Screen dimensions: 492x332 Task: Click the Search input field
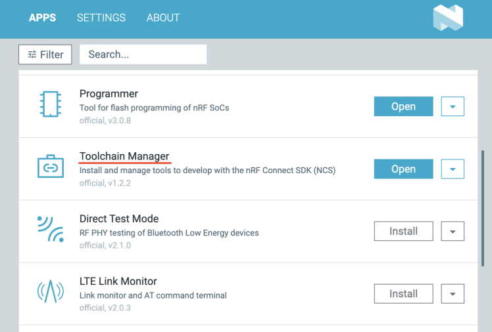(143, 54)
